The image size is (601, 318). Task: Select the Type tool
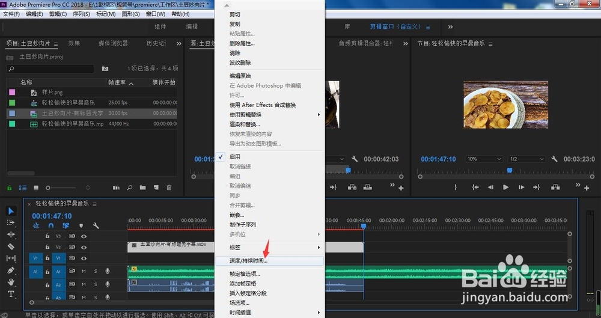11,294
